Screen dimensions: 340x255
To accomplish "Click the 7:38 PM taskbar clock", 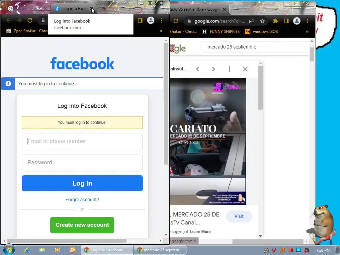I will click(x=323, y=250).
